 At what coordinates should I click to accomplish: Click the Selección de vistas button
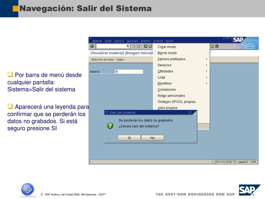(x=102, y=60)
